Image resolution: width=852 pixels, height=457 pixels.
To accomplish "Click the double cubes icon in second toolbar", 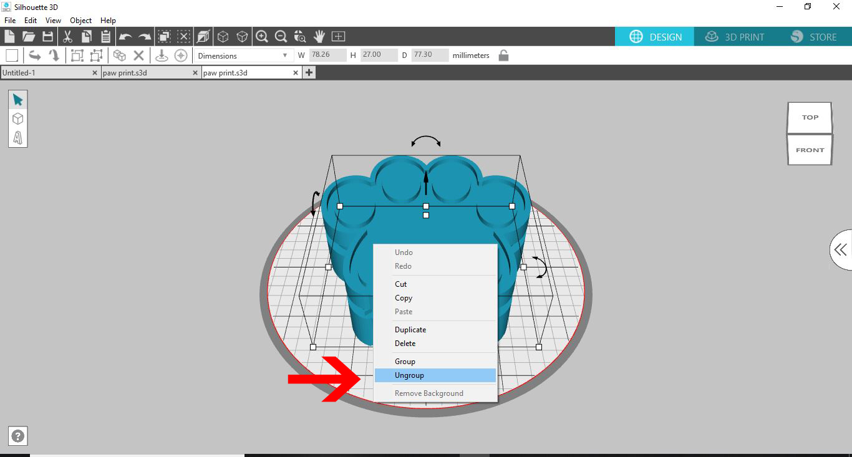I will (119, 55).
